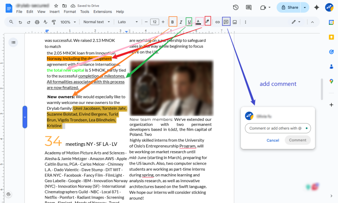Toggle bold formatting
Image resolution: width=338 pixels, height=203 pixels.
(173, 22)
